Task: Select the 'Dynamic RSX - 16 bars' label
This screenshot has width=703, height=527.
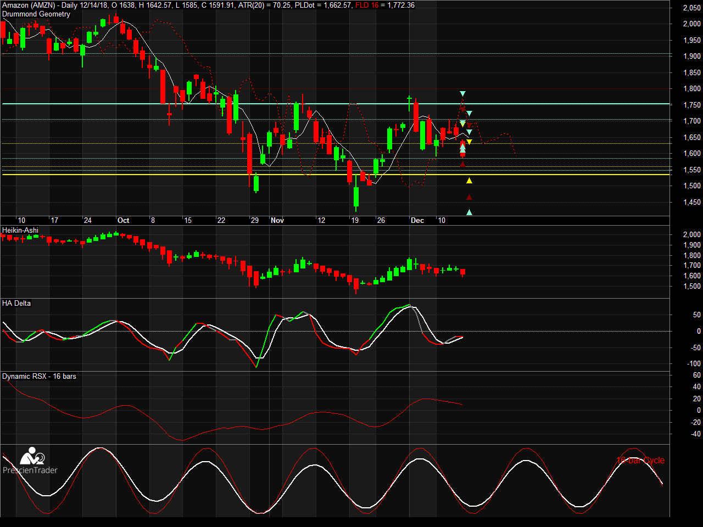Action: [39, 376]
